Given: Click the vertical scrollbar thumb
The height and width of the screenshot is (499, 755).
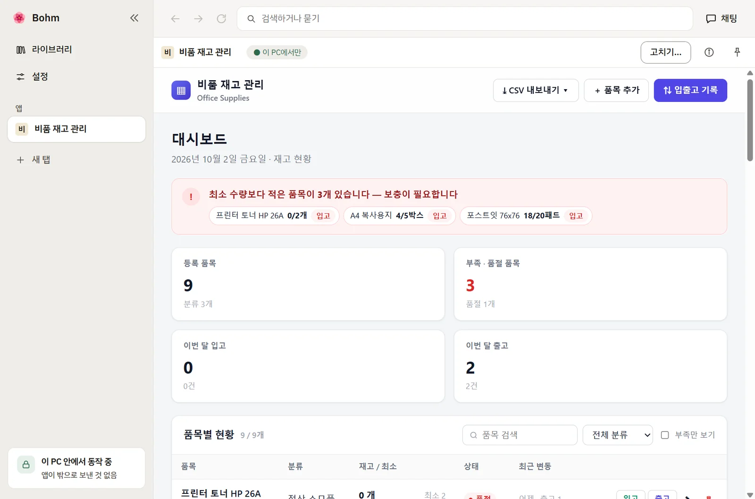Looking at the screenshot, I should (750, 120).
